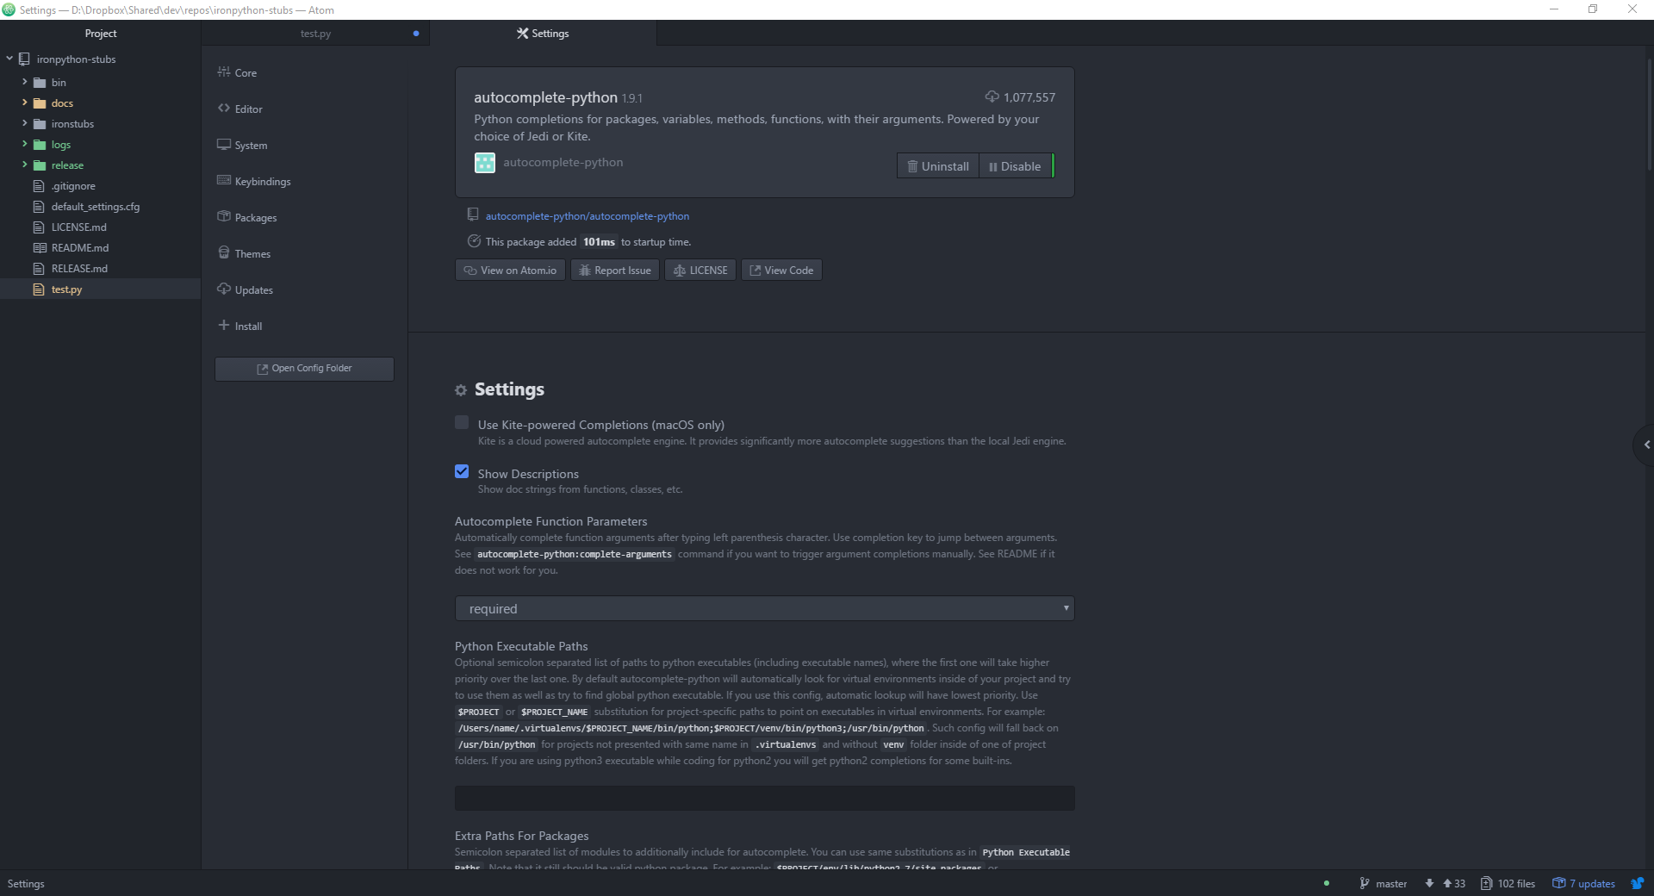Select the bin folder icon
Image resolution: width=1654 pixels, height=896 pixels.
coord(39,83)
